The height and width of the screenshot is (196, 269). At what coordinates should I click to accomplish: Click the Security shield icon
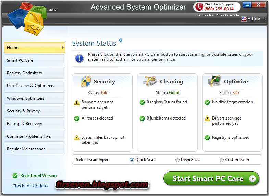point(86,82)
